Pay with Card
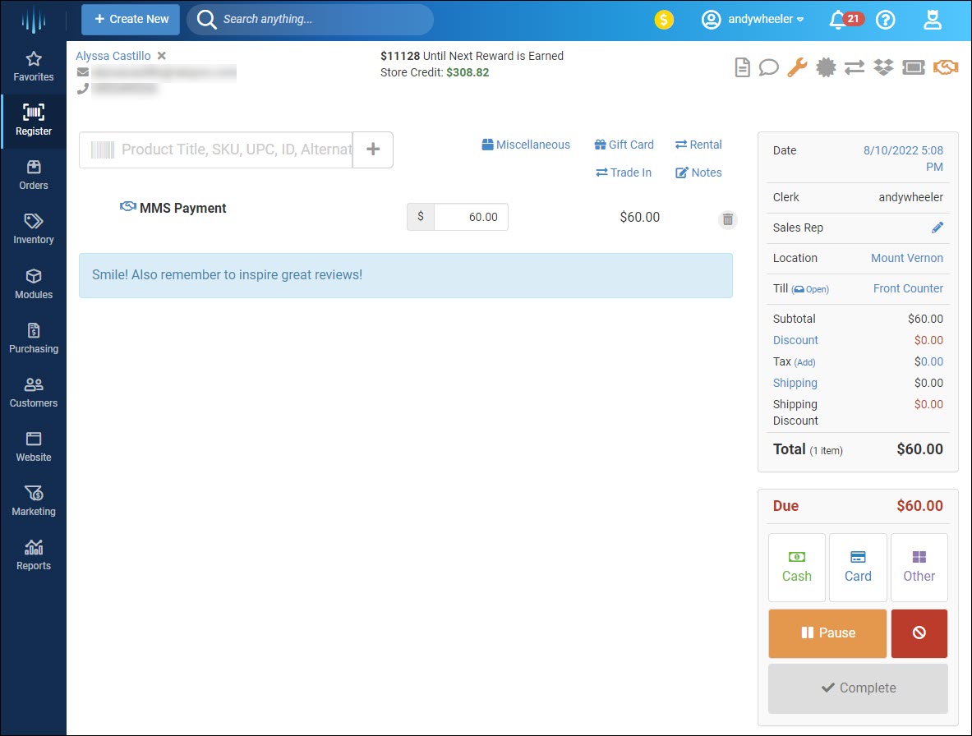Image resolution: width=972 pixels, height=736 pixels. (x=858, y=568)
